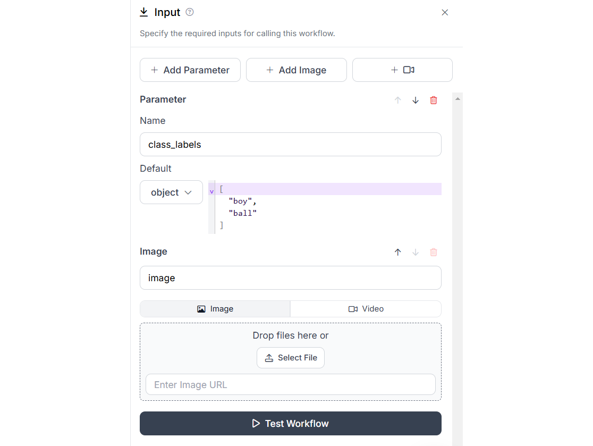Add a video input with camera button
This screenshot has height=446, width=593.
click(x=402, y=70)
